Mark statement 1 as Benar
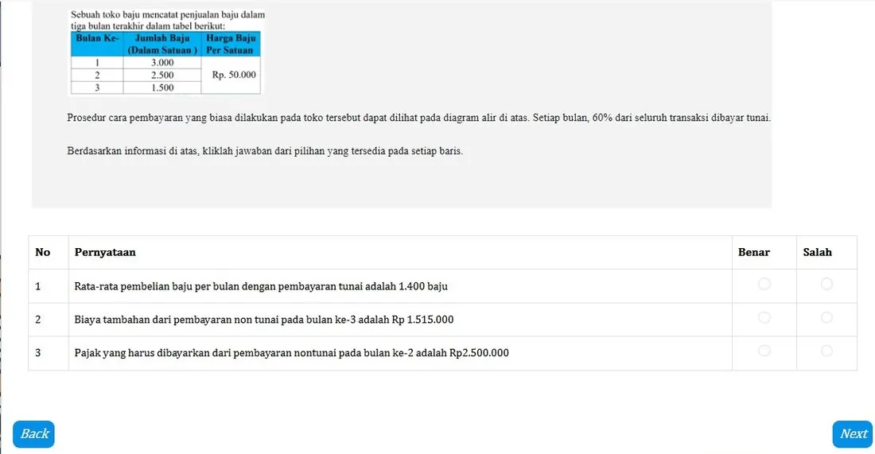The height and width of the screenshot is (454, 875). click(x=764, y=285)
